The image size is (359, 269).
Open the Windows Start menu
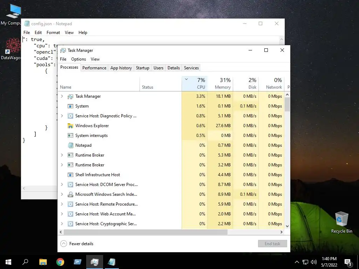(8, 262)
